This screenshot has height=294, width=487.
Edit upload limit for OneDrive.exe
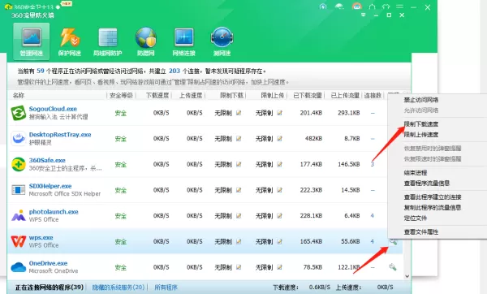point(279,267)
